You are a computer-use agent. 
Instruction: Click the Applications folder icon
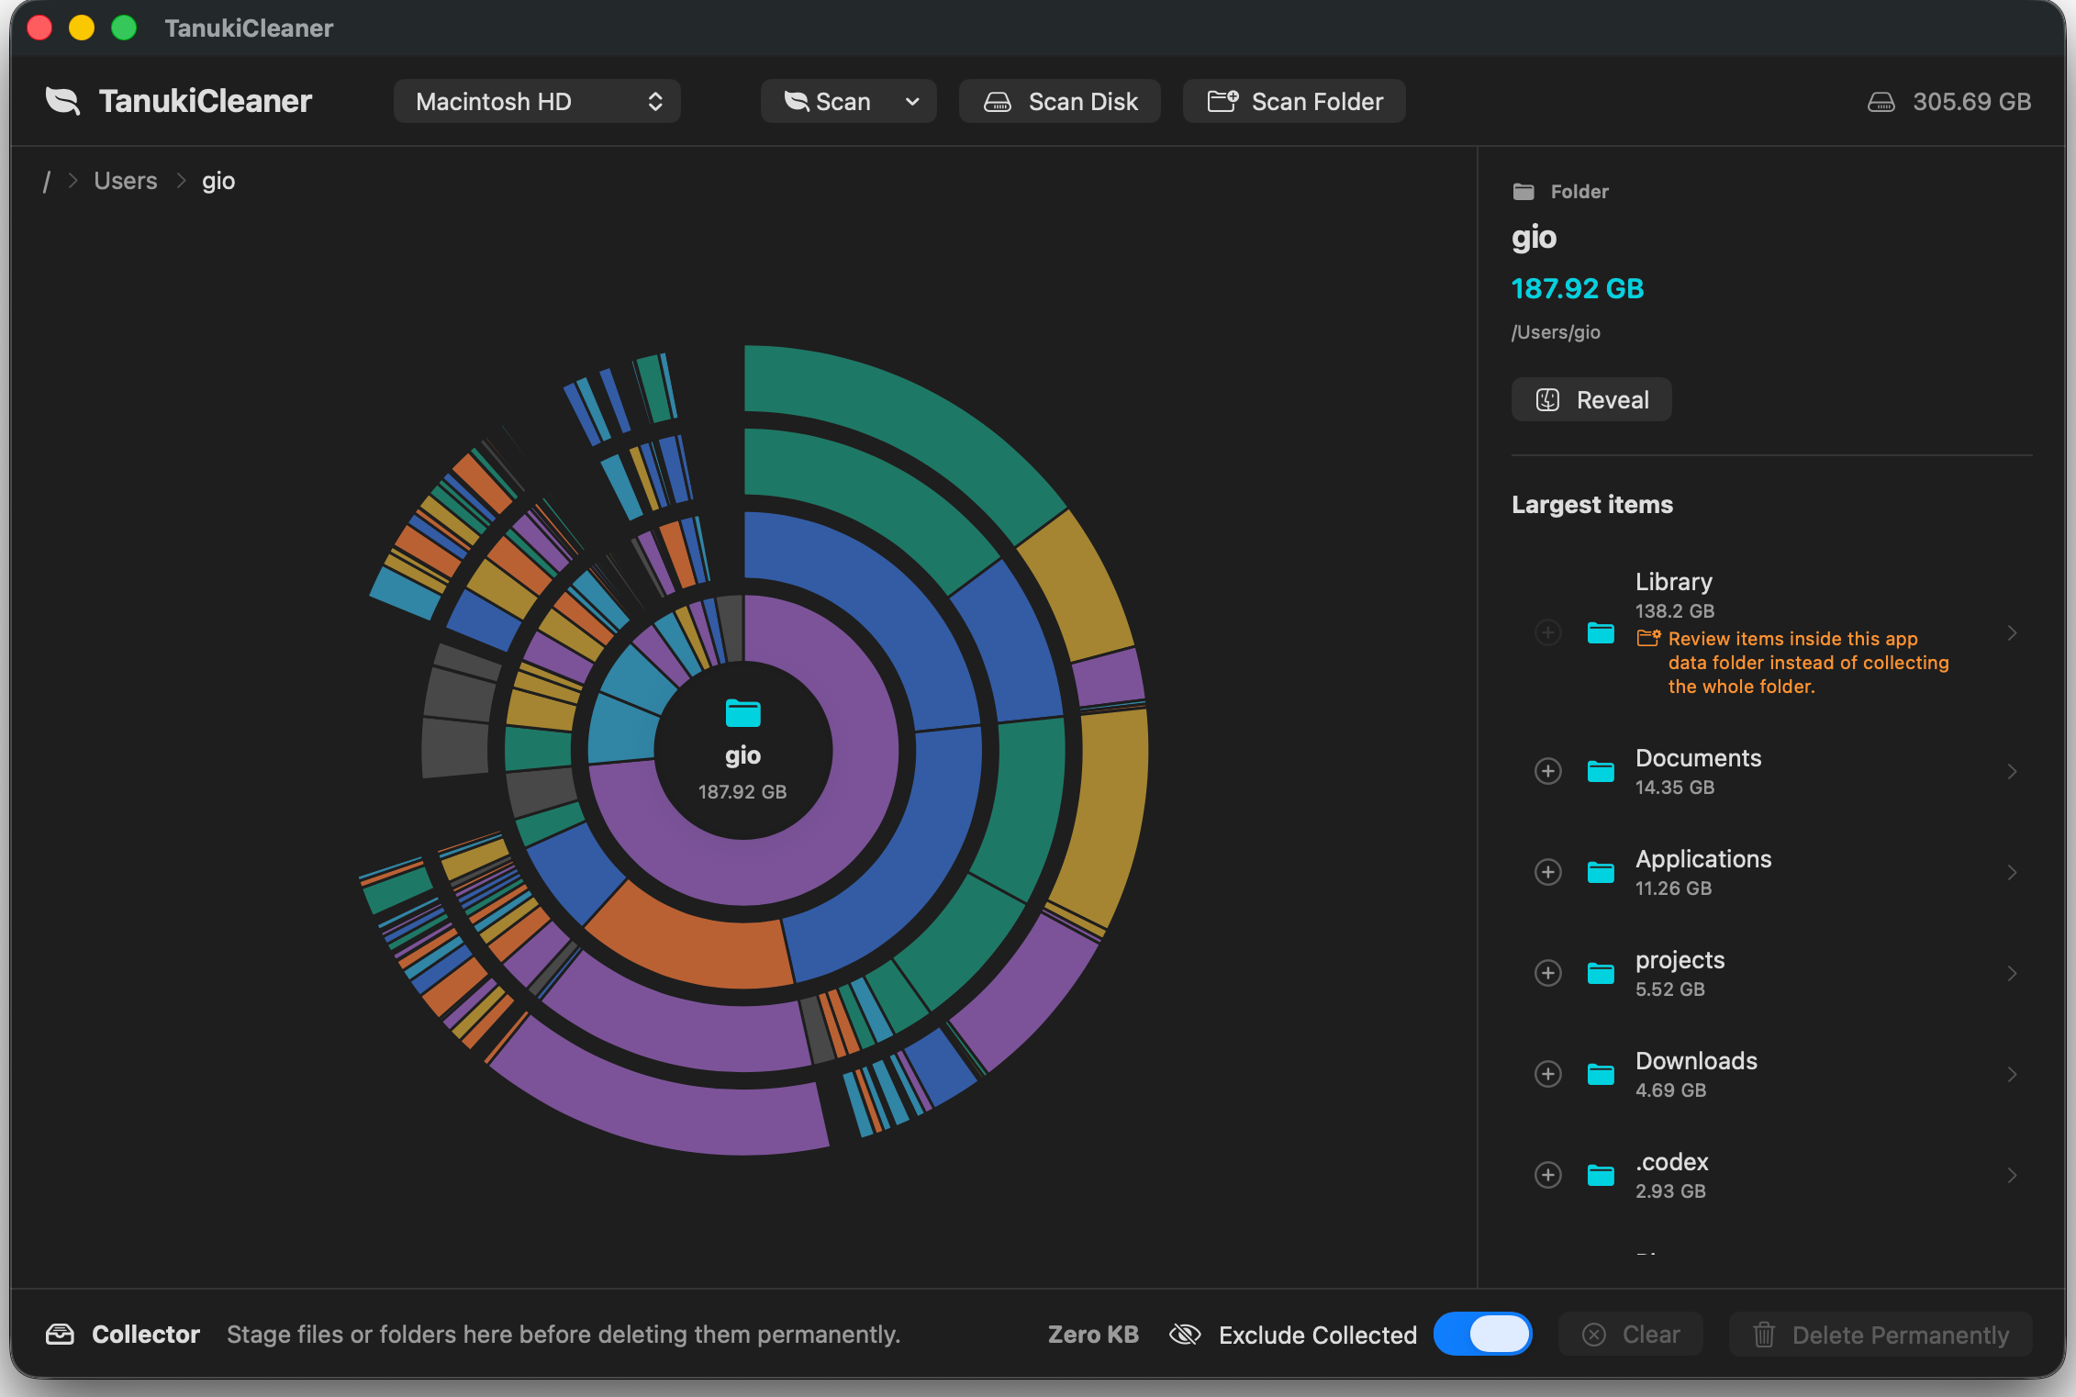tap(1602, 872)
